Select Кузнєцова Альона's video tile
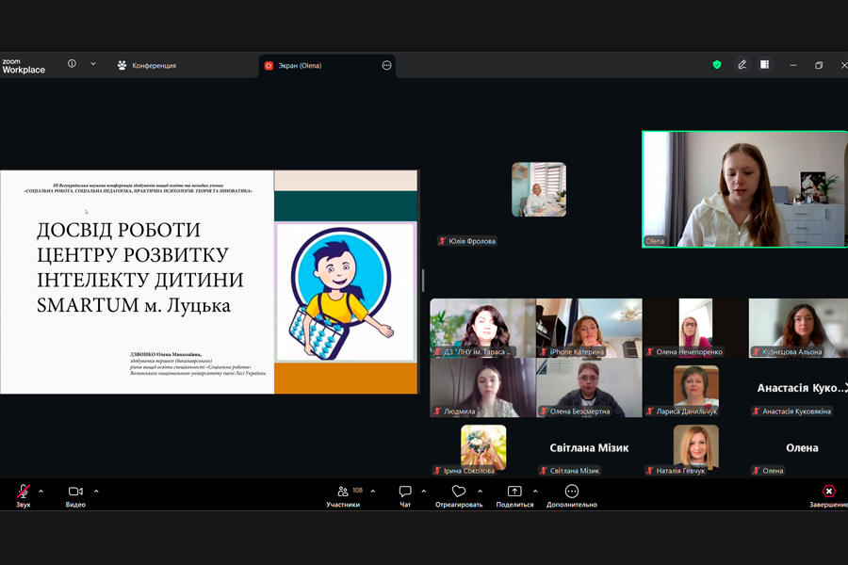 pyautogui.click(x=798, y=329)
